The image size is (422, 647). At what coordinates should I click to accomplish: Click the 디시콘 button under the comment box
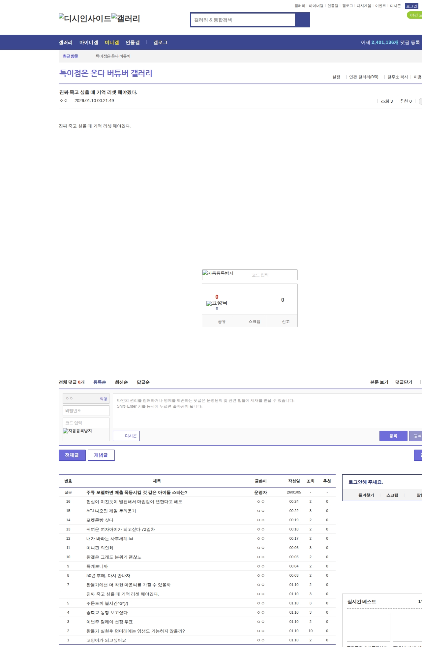click(x=126, y=436)
